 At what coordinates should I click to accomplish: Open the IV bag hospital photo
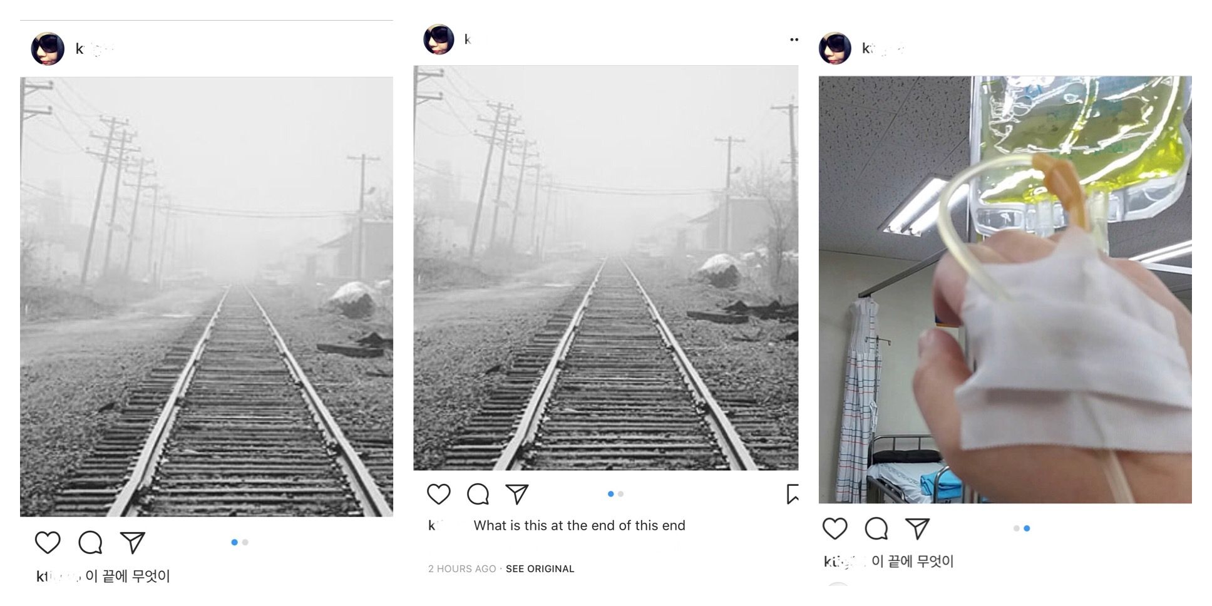[x=1005, y=289]
